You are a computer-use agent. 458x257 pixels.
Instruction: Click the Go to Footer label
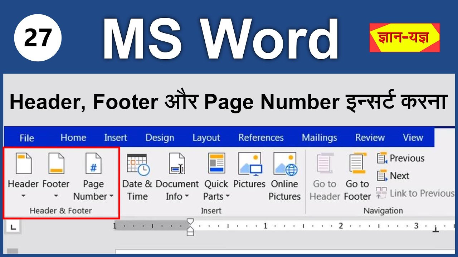coord(357,190)
